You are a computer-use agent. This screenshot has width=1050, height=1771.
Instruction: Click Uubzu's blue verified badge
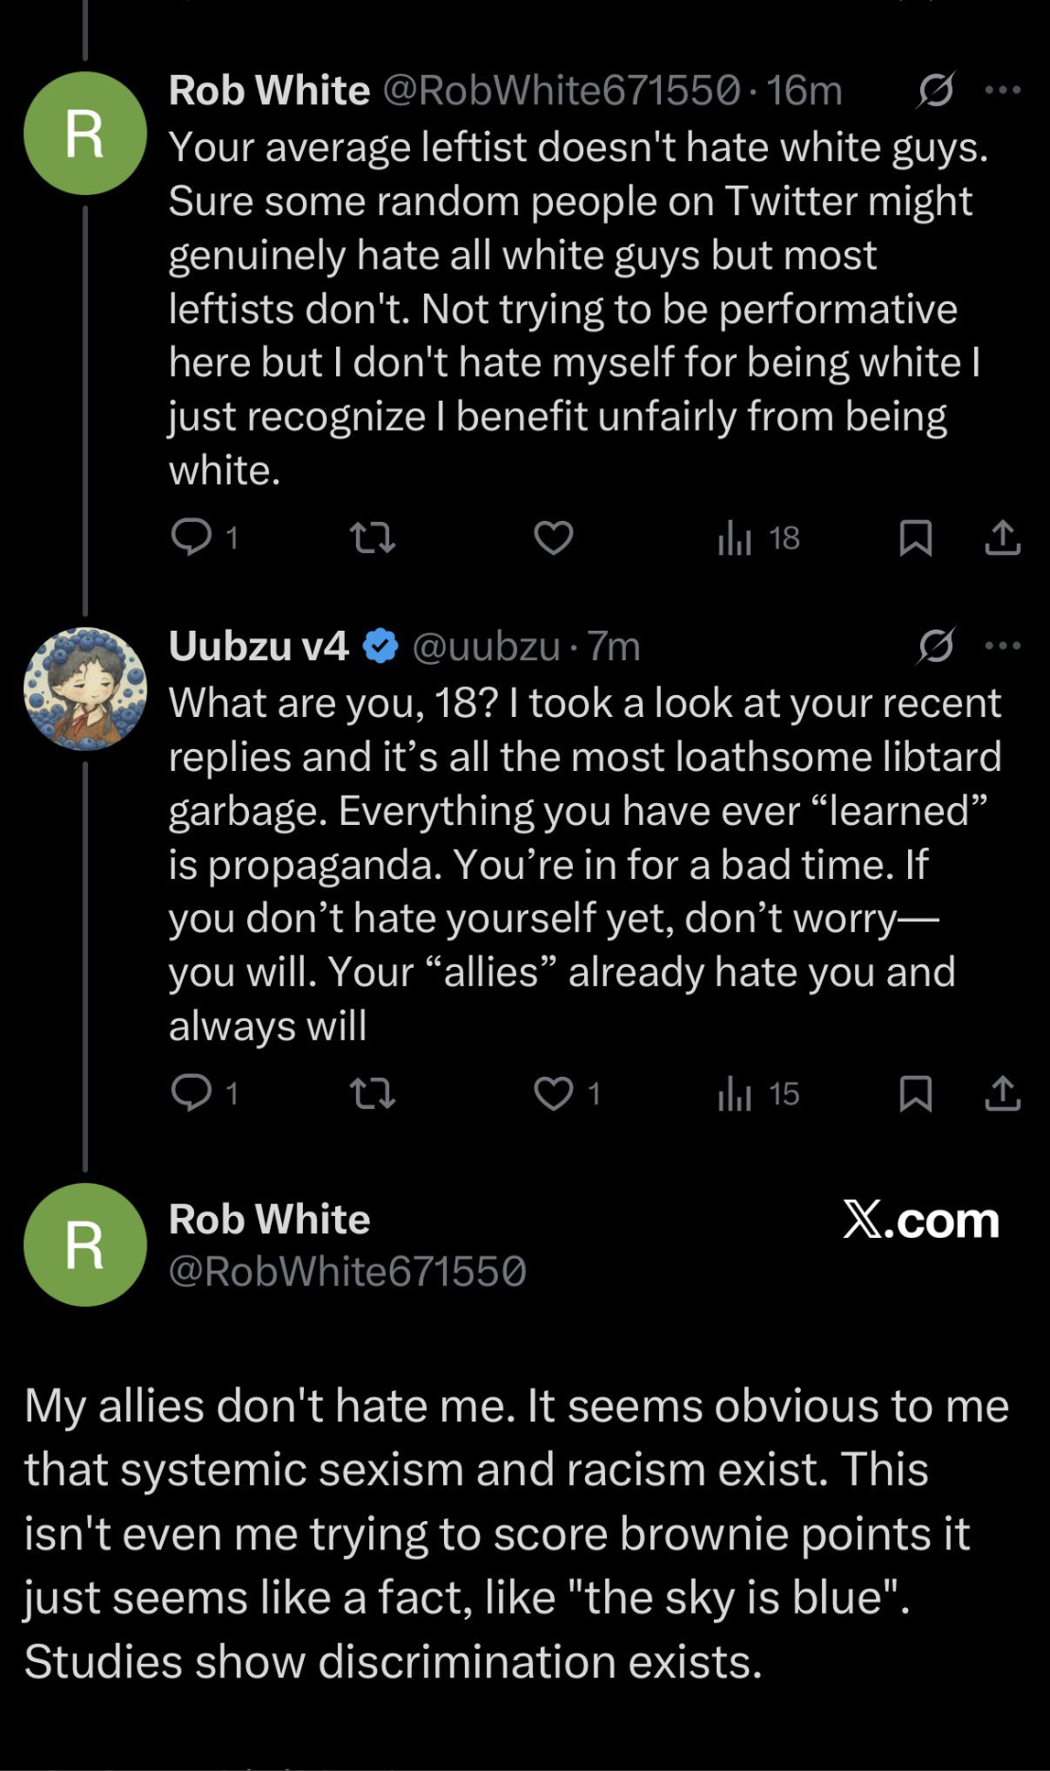(x=381, y=646)
